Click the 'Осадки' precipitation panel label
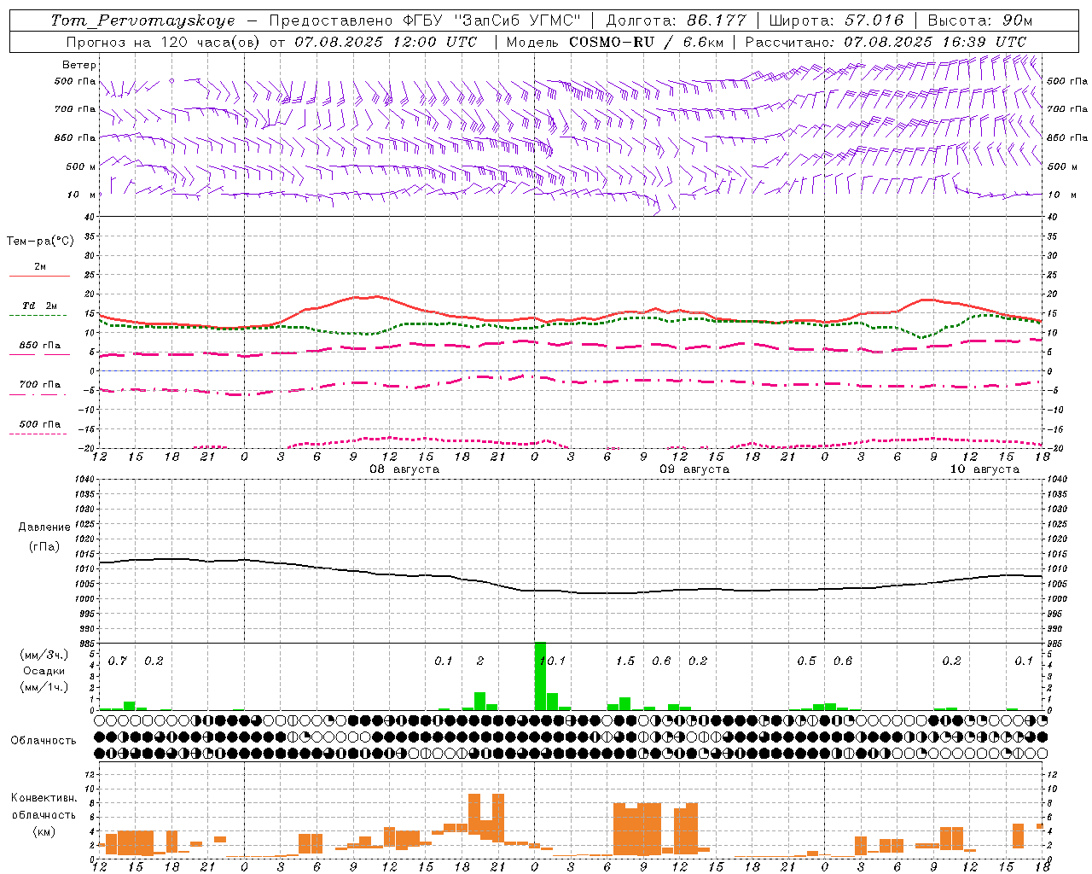Image resolution: width=1092 pixels, height=874 pixels. click(44, 671)
